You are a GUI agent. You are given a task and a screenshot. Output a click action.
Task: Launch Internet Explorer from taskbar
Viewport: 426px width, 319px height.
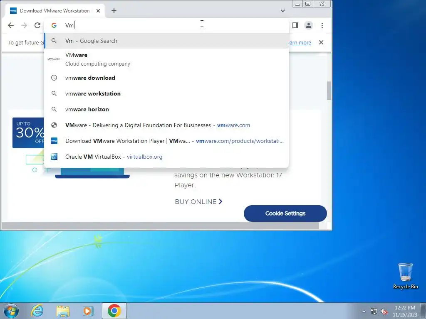37,311
